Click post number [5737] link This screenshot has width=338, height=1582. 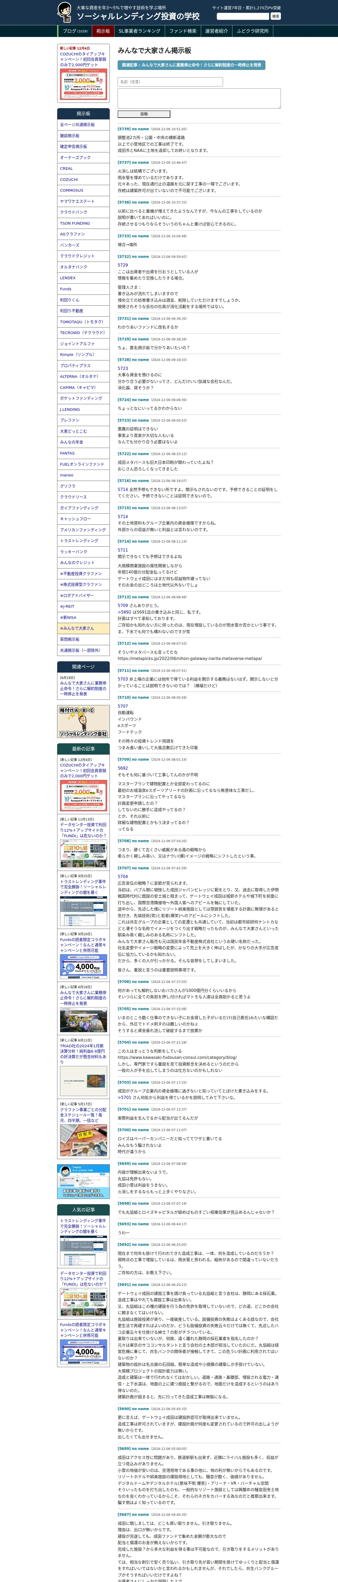point(124,163)
